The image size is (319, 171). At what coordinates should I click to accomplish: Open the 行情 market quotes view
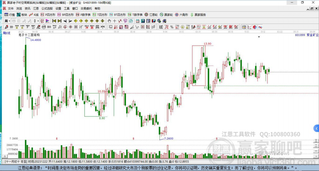pos(10,15)
